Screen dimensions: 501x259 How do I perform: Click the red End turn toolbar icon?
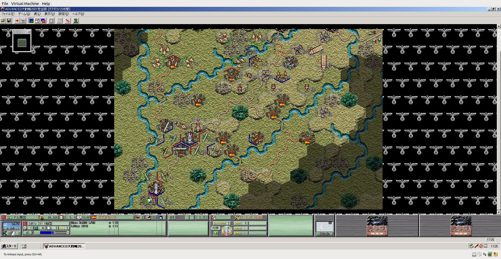coord(68,21)
